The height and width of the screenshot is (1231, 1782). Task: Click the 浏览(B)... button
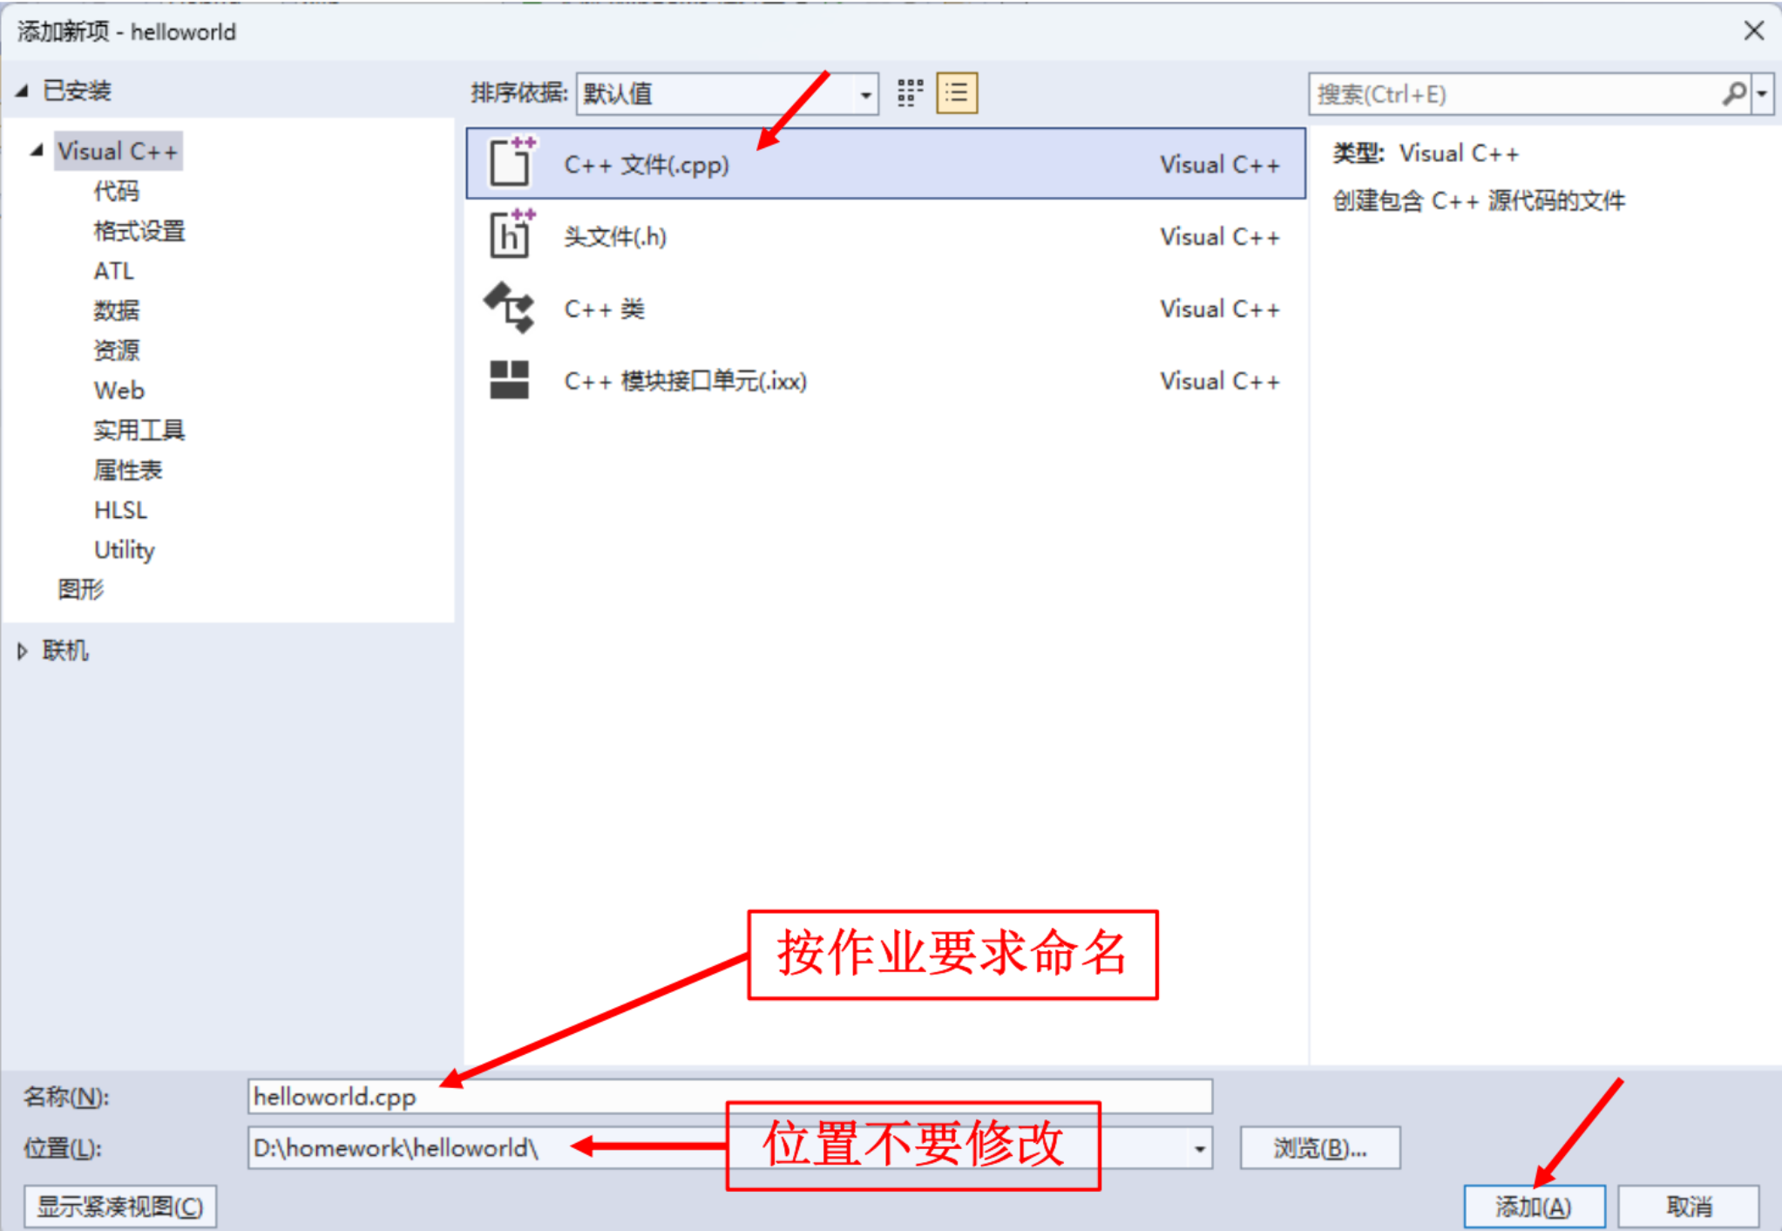pyautogui.click(x=1320, y=1148)
